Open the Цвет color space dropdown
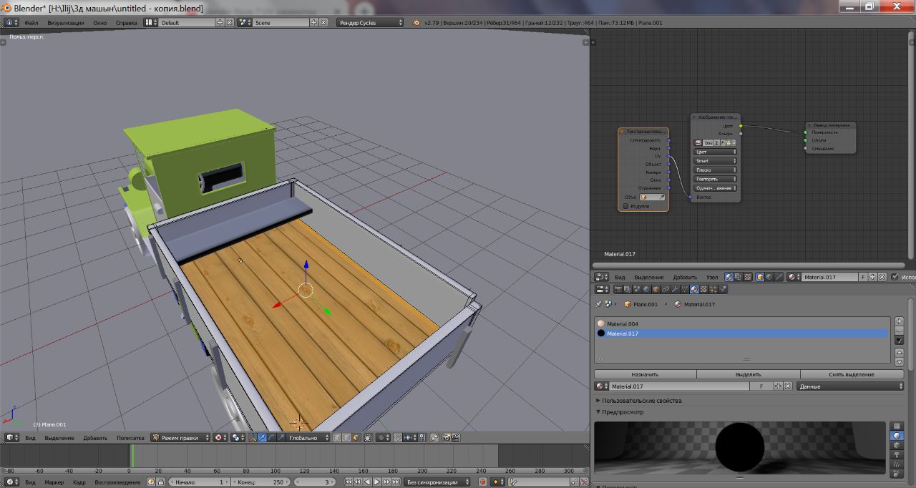The width and height of the screenshot is (916, 488). (716, 152)
